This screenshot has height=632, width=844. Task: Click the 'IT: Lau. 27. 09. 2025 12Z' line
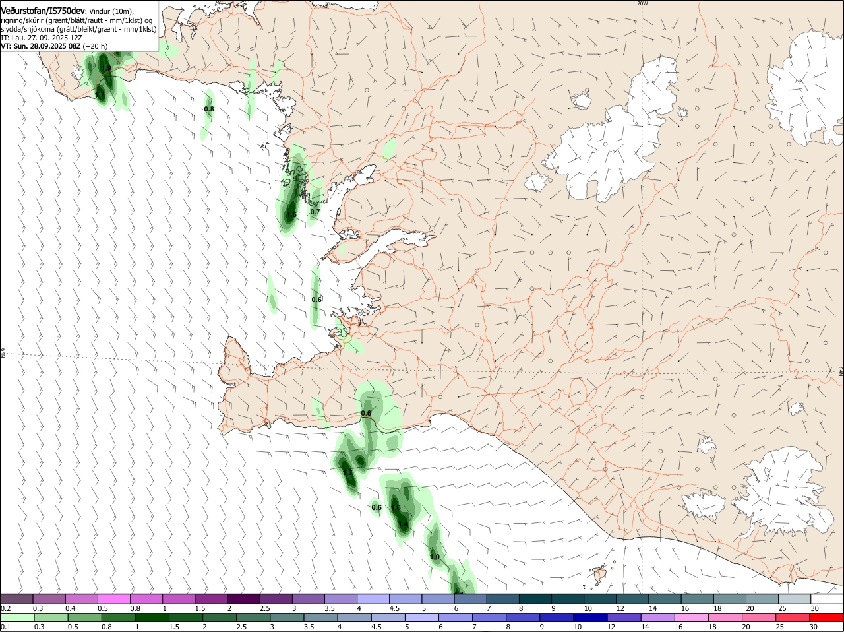coord(42,38)
